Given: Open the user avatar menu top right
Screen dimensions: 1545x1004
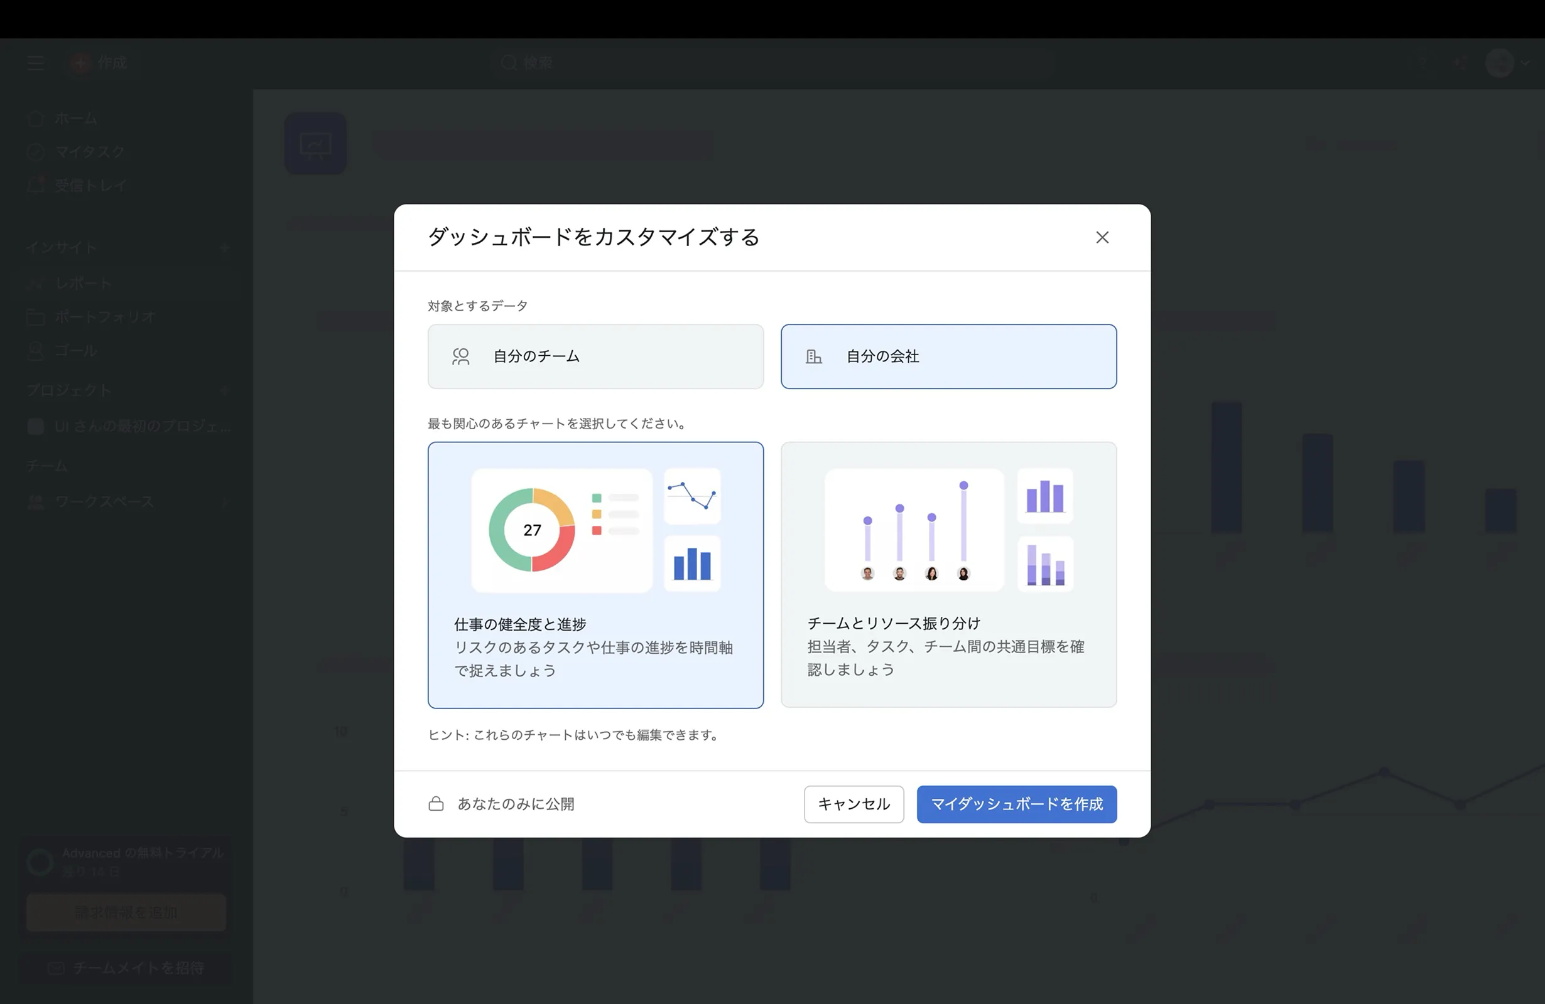Looking at the screenshot, I should 1507,63.
